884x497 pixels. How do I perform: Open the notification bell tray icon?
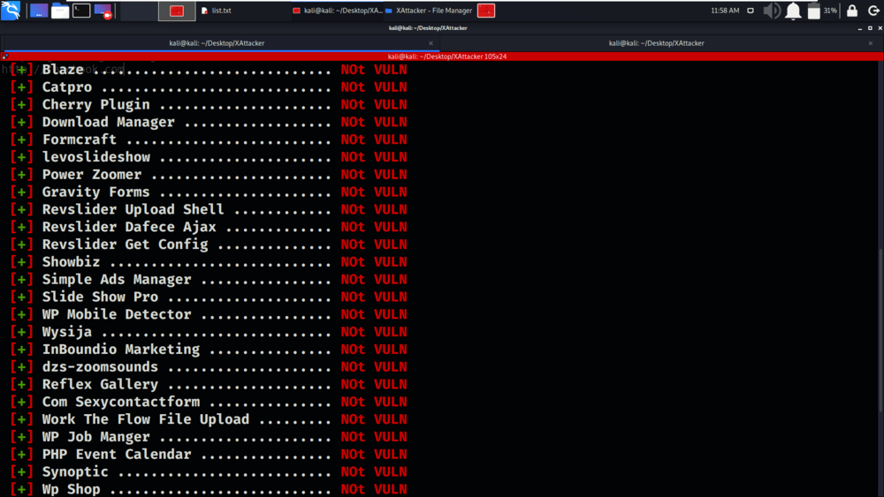click(x=793, y=11)
